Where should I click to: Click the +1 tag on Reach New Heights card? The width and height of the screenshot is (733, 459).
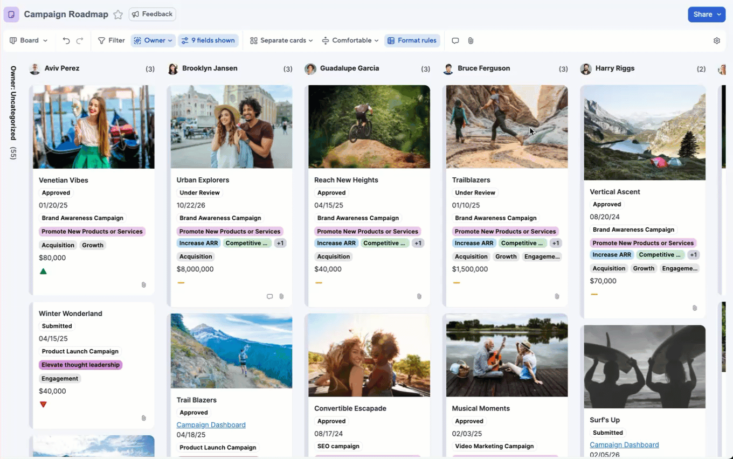click(418, 243)
